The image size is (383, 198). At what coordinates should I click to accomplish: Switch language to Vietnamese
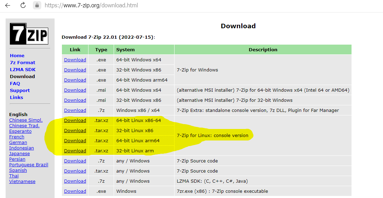(x=22, y=181)
